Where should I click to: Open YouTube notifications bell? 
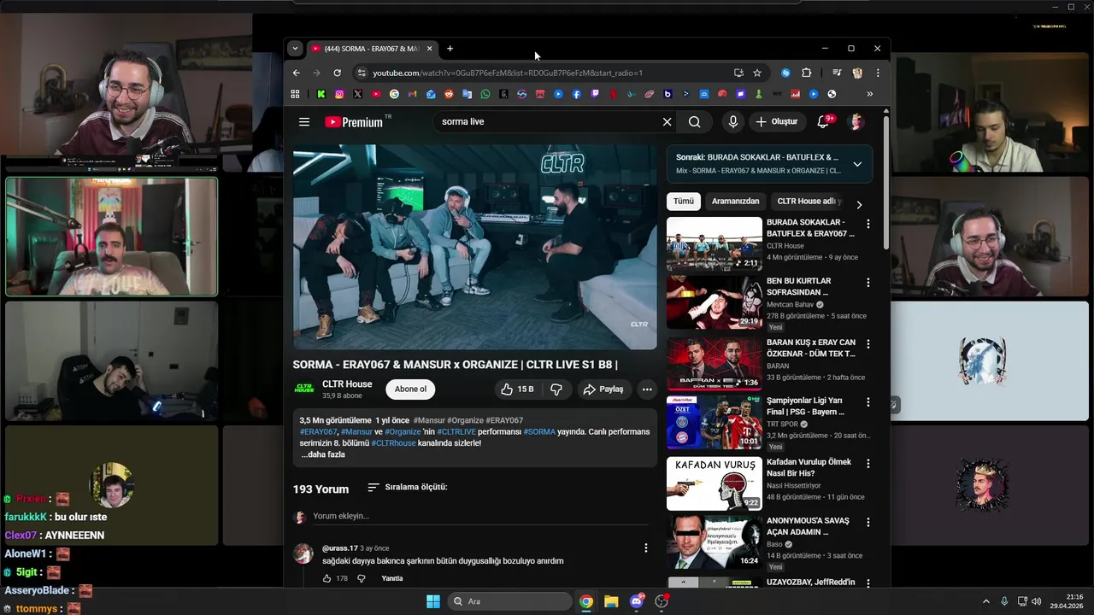point(823,122)
